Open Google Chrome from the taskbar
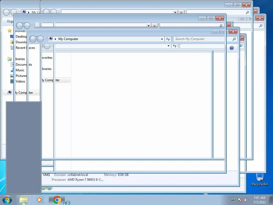 click(x=57, y=200)
